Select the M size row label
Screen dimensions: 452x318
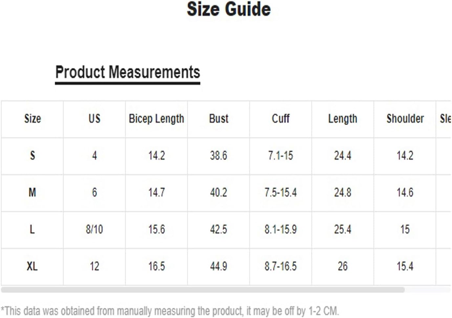pos(32,192)
